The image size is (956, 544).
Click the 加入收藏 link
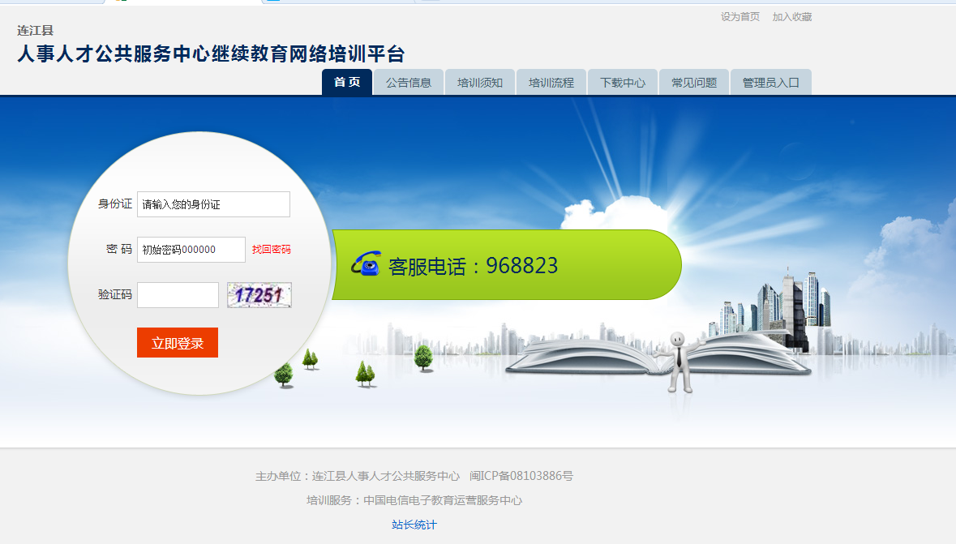(792, 17)
